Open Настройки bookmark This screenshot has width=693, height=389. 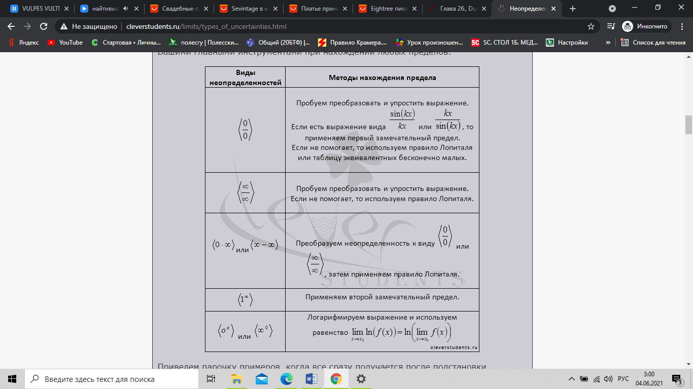(567, 43)
